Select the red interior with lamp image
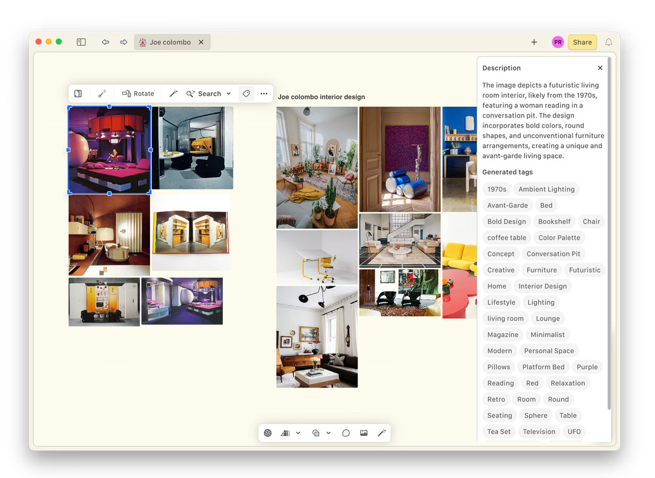 (109, 235)
